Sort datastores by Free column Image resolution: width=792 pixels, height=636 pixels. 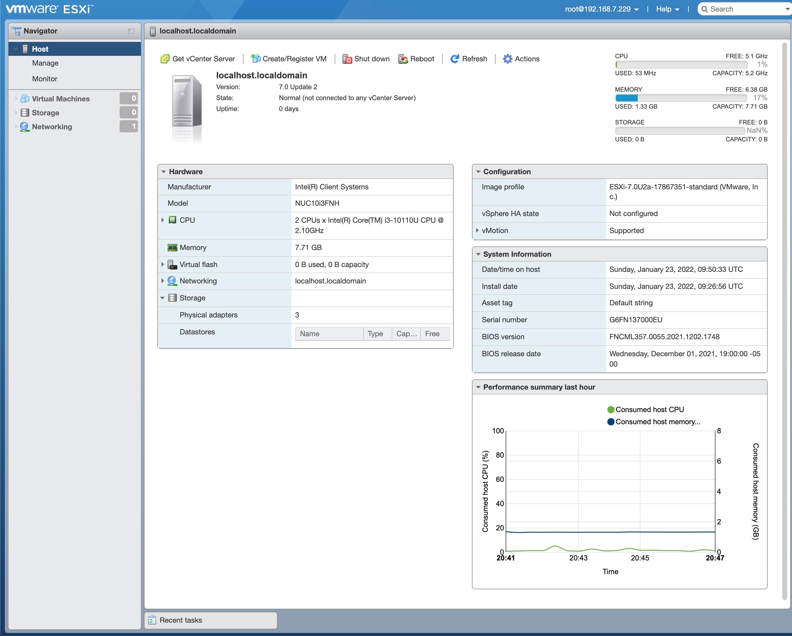click(x=435, y=333)
